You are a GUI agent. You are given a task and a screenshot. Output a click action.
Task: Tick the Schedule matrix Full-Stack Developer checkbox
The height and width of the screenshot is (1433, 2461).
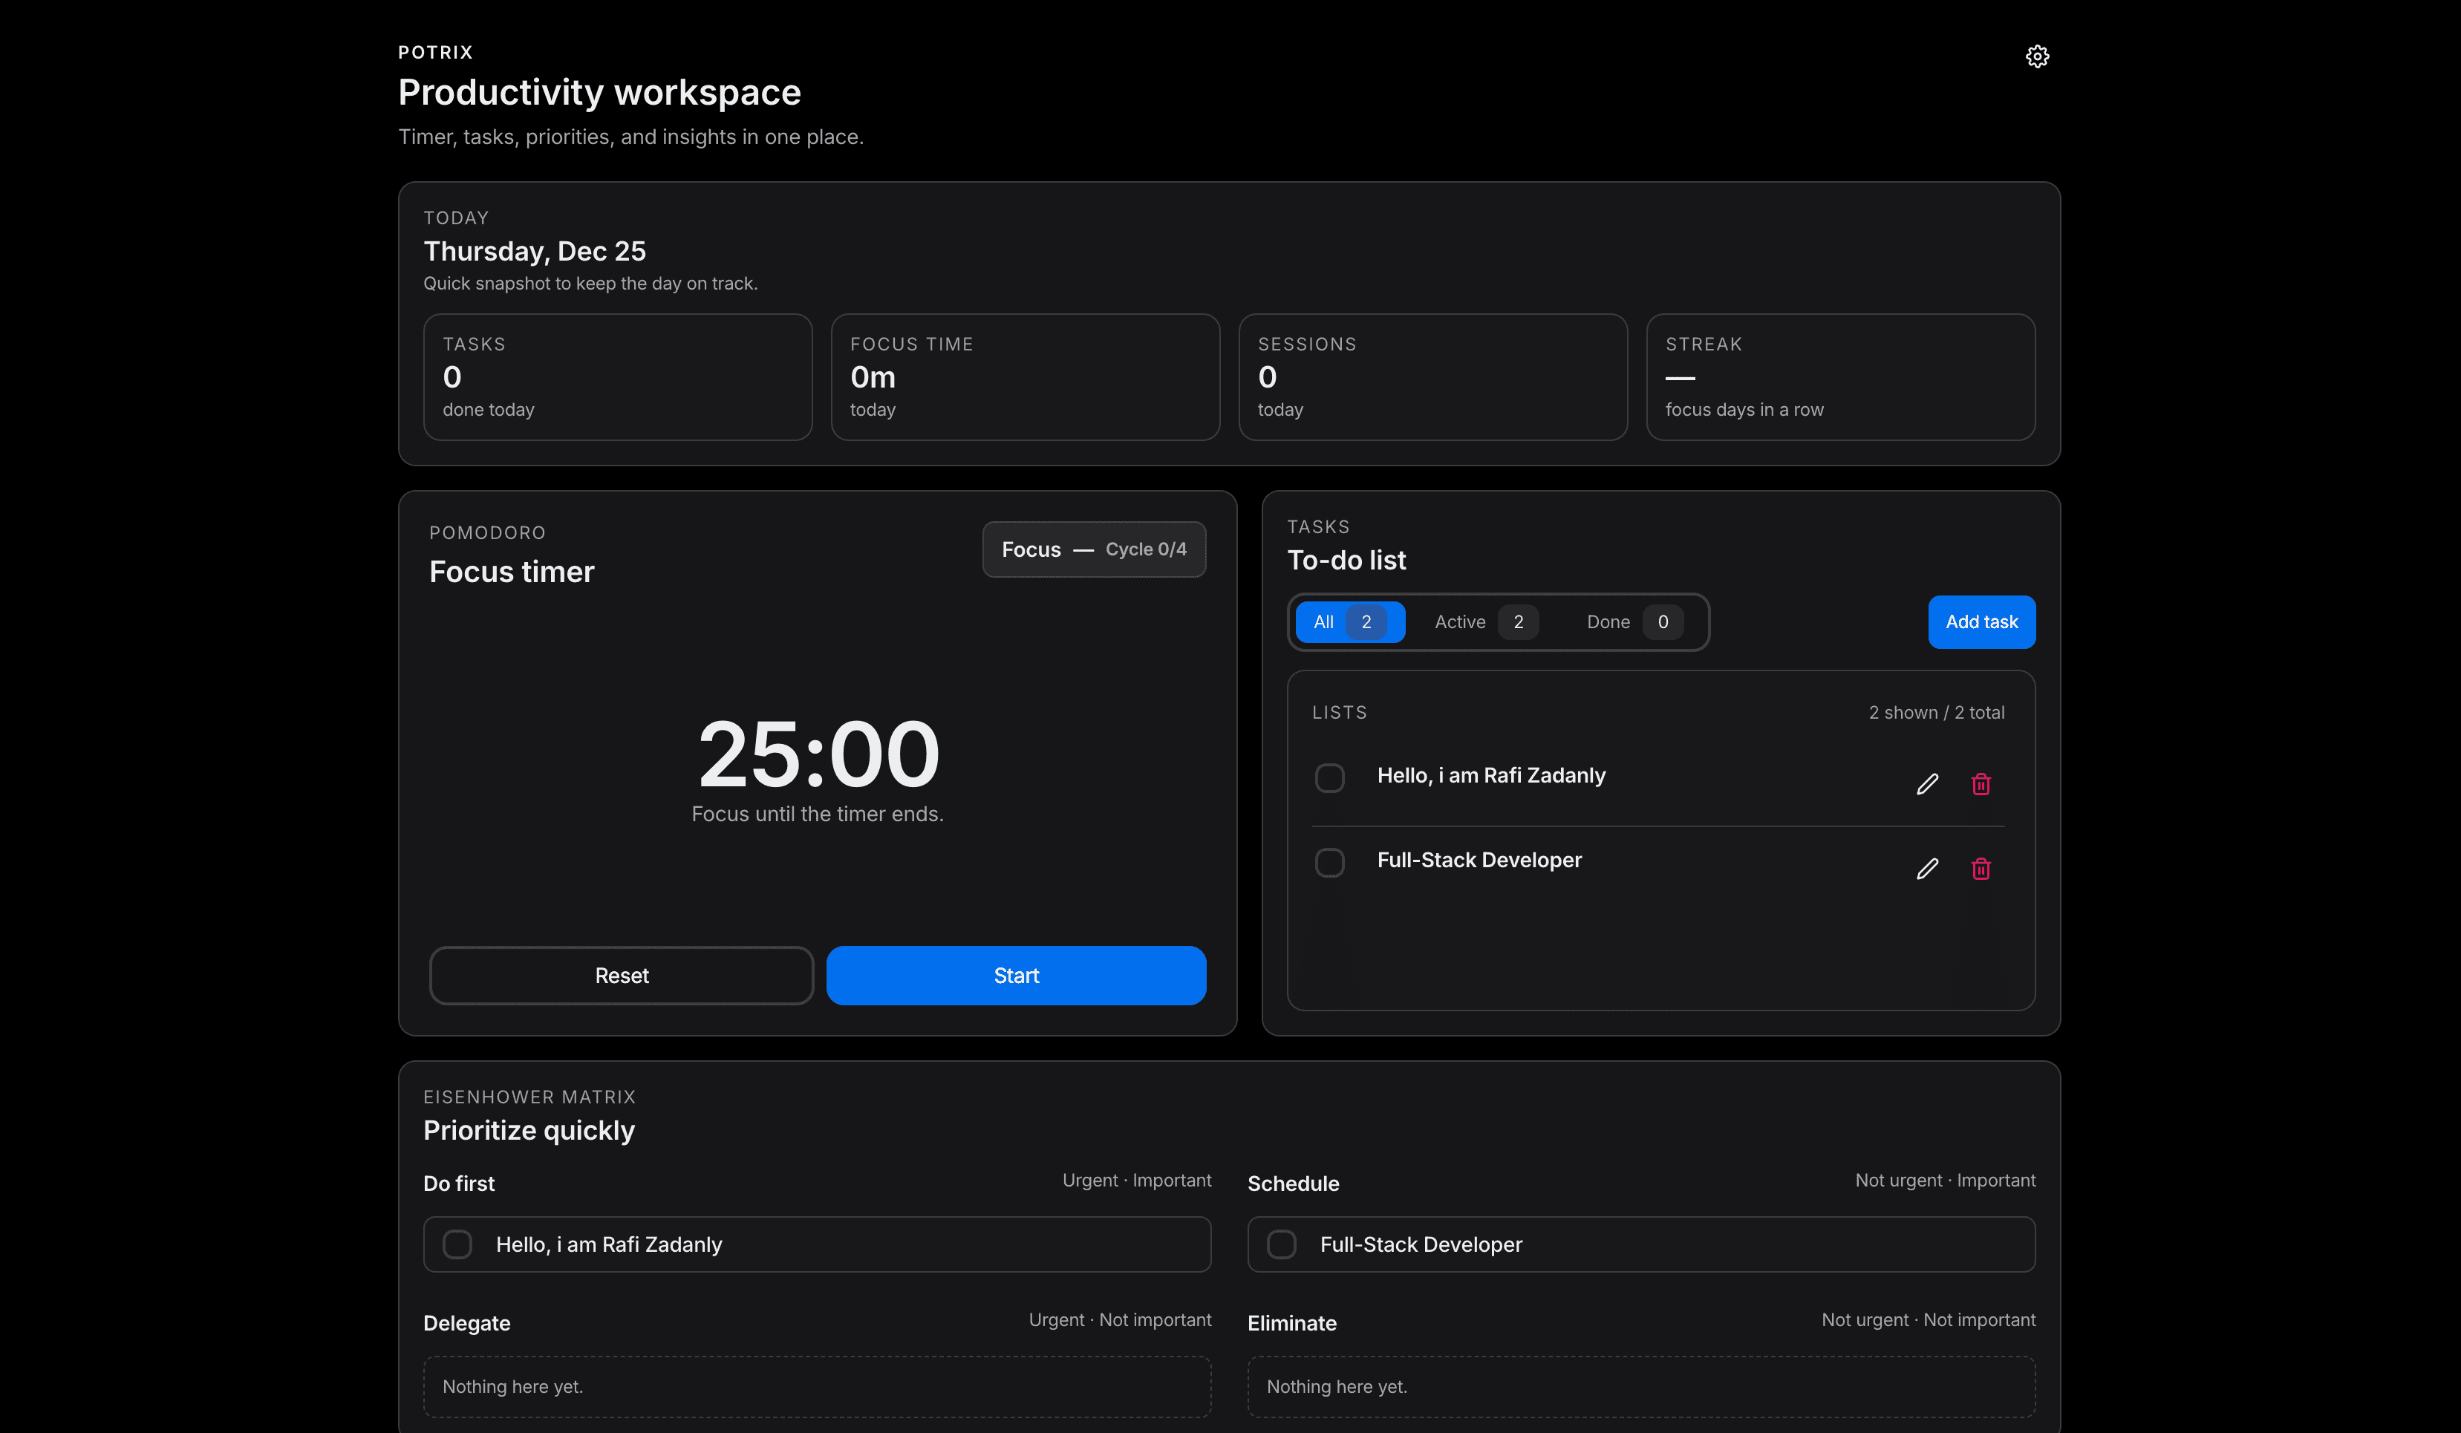click(1281, 1244)
